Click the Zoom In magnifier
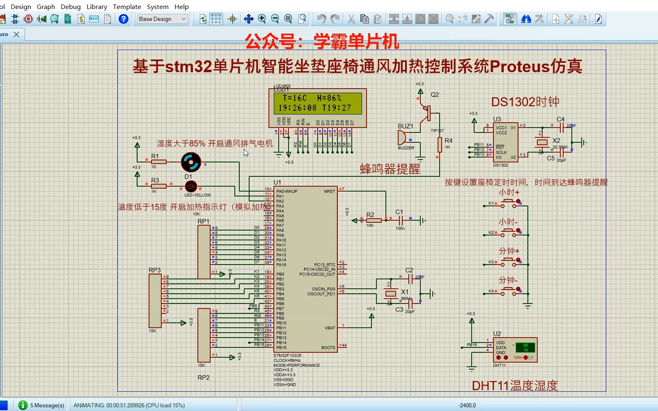The image size is (658, 411). click(262, 19)
